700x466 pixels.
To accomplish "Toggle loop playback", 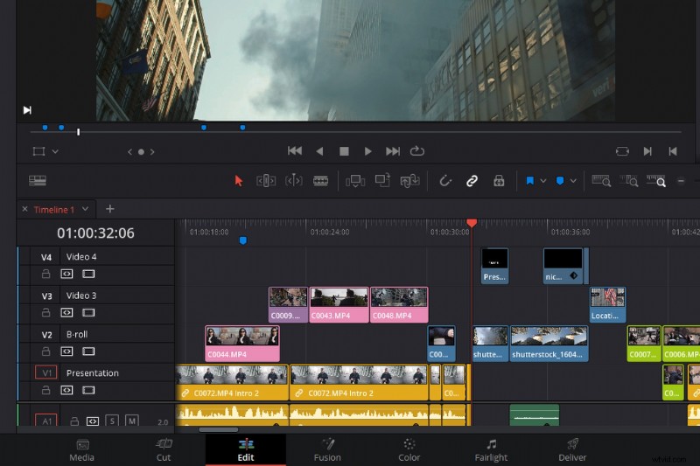I will [x=417, y=151].
